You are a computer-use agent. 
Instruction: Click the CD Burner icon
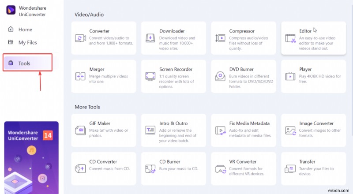coord(150,168)
